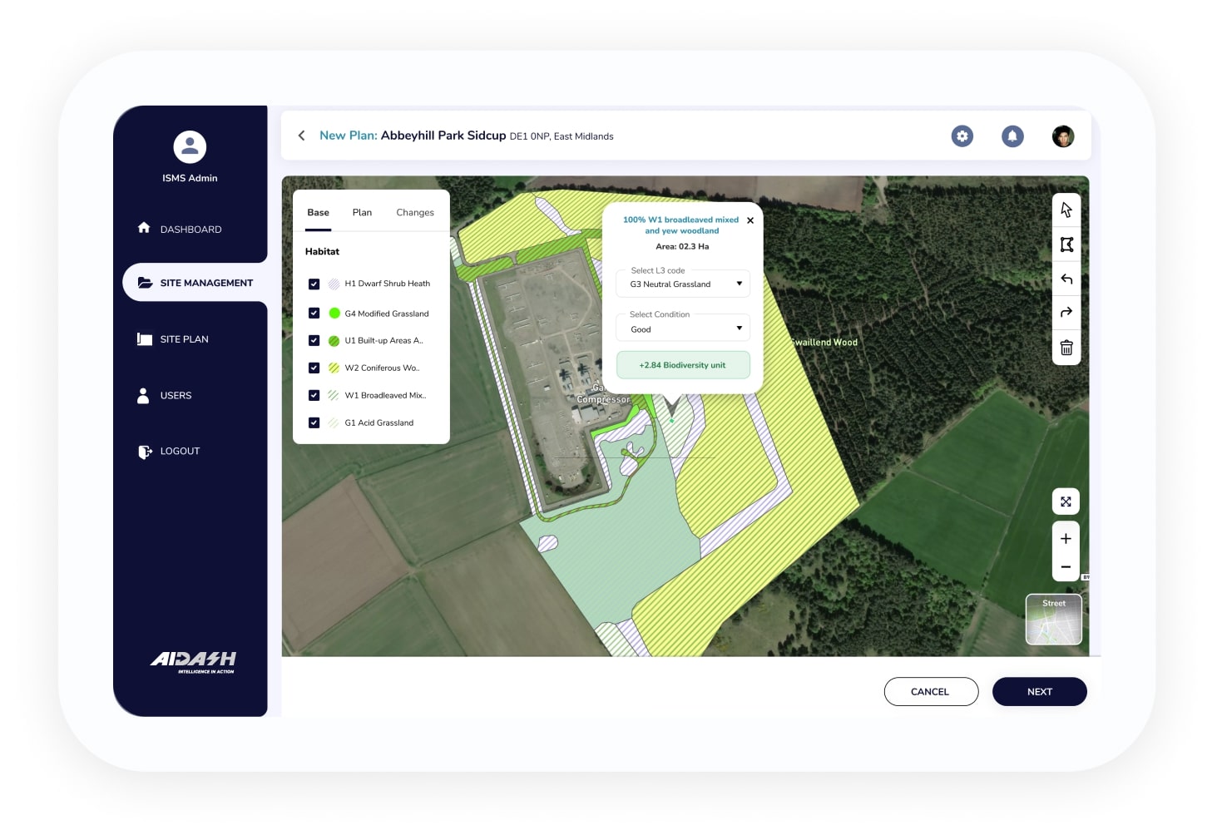This screenshot has width=1212, height=835.
Task: Click the Site Management folder icon
Action: pyautogui.click(x=145, y=283)
